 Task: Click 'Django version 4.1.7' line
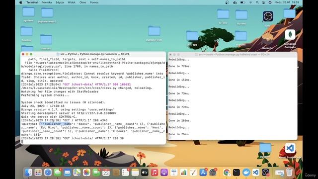[68, 109]
